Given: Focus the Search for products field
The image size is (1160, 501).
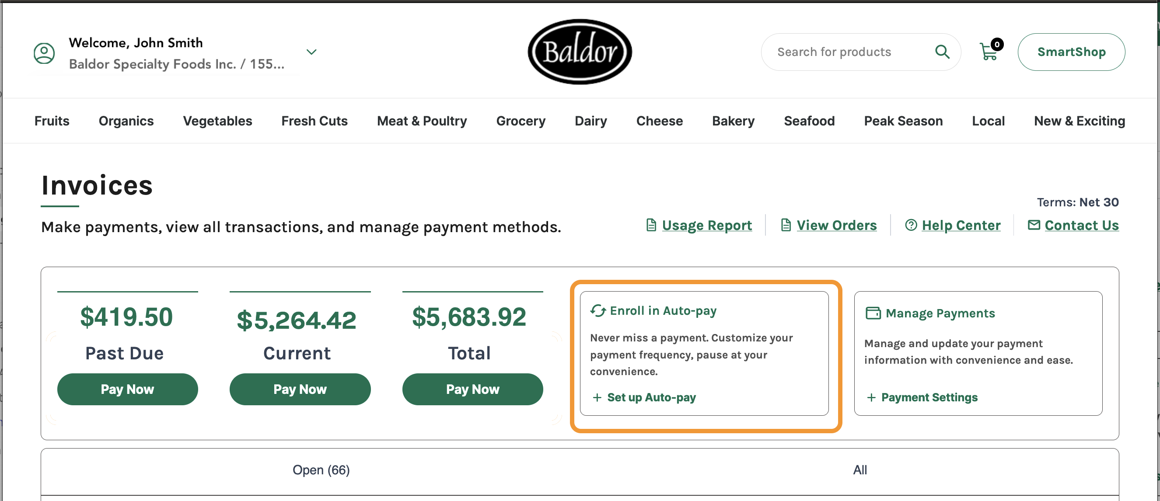Looking at the screenshot, I should [860, 52].
